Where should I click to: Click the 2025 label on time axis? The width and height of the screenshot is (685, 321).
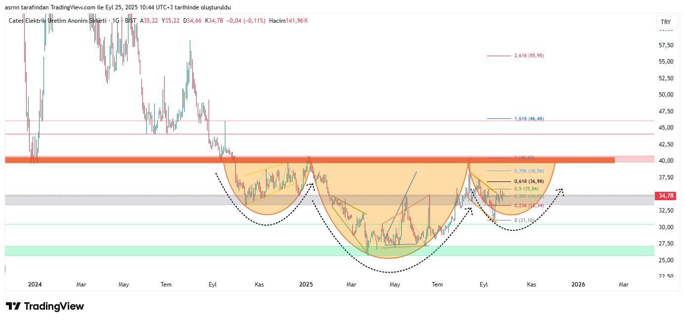pos(306,285)
